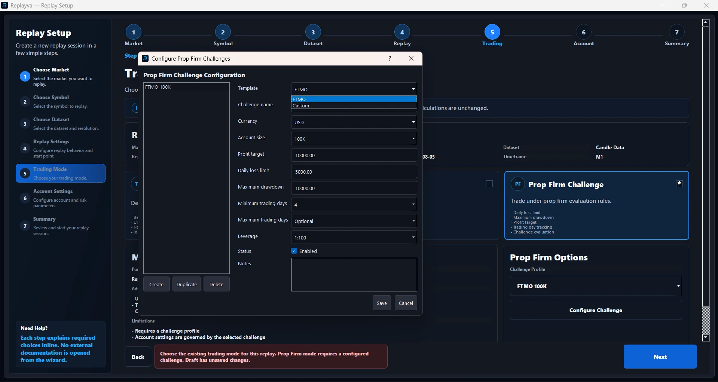Select Summary step in sidebar
The width and height of the screenshot is (718, 382).
coord(61,226)
